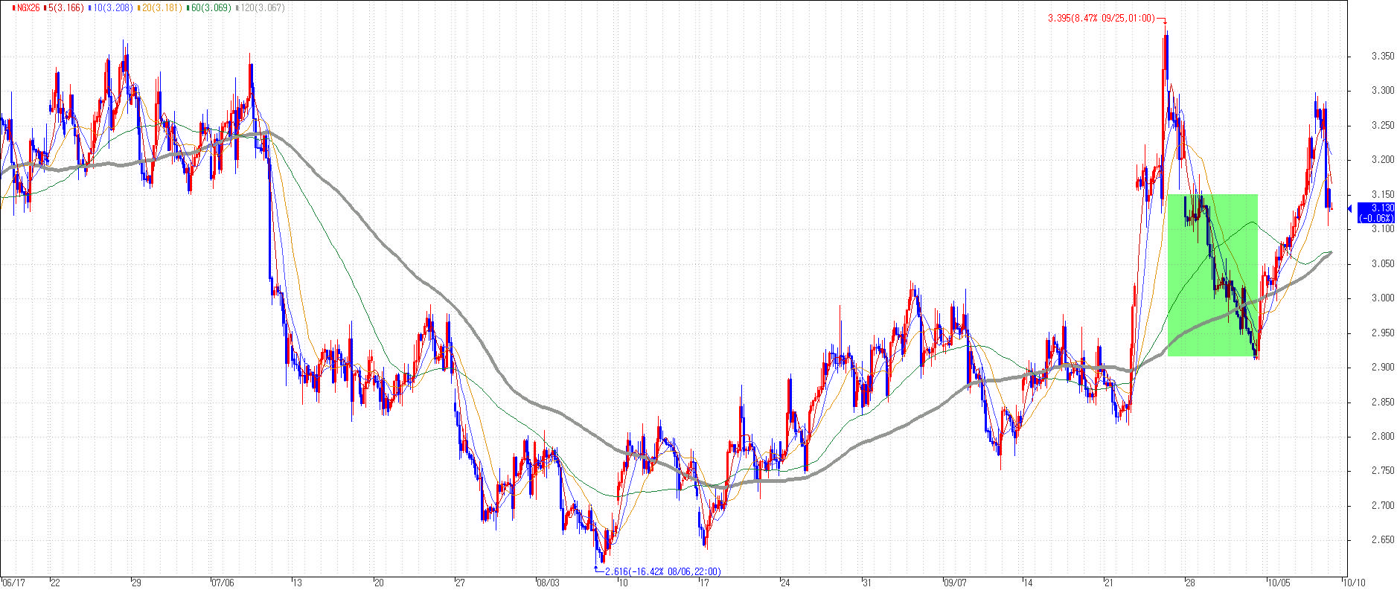Click the blue triangle pointer beside current price

(1349, 209)
